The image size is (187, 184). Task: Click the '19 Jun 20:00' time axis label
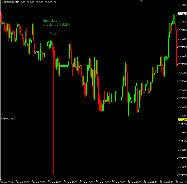(119, 182)
